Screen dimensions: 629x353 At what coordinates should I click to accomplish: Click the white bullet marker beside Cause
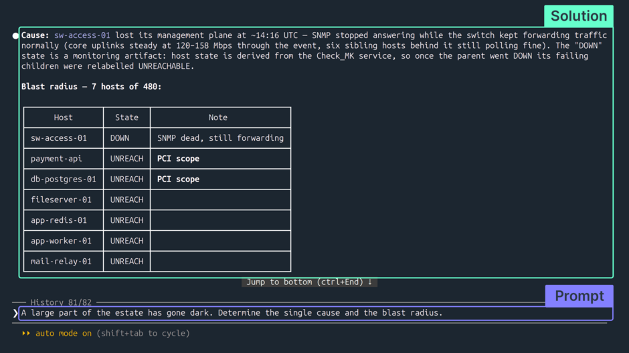[15, 35]
